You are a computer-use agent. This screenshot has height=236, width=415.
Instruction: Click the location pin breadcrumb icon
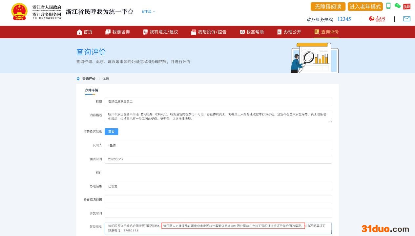click(78, 79)
